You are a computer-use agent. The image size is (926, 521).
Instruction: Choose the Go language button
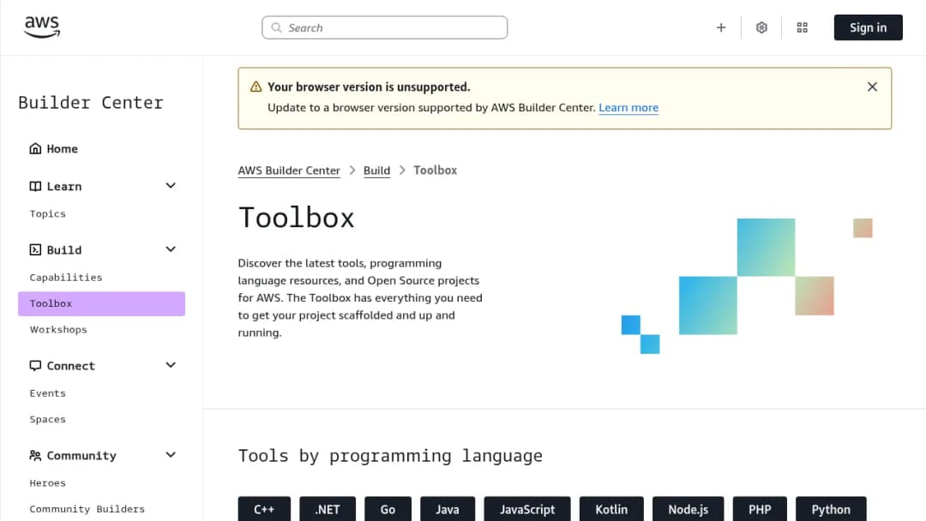point(388,509)
